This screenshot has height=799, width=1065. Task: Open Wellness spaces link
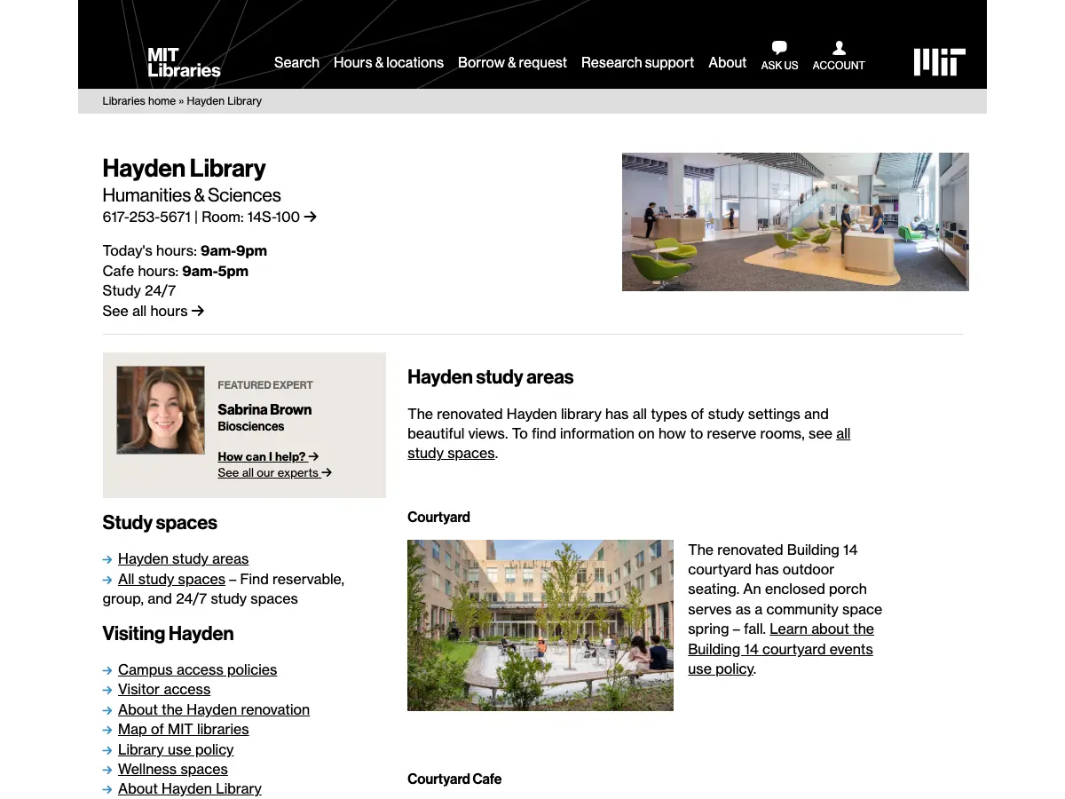(173, 769)
